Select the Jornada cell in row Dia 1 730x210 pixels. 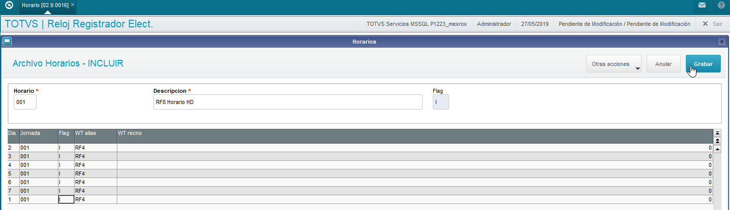[39, 200]
